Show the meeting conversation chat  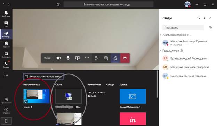106,58
